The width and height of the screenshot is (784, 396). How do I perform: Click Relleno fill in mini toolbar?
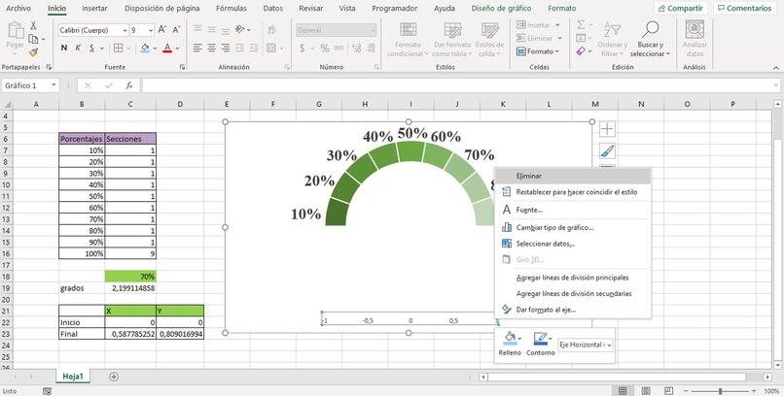(x=510, y=344)
